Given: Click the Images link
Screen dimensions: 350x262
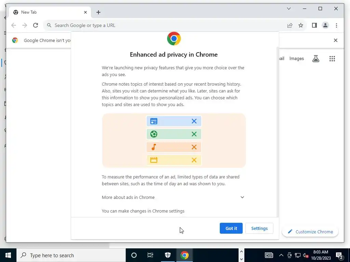Looking at the screenshot, I should 296,59.
